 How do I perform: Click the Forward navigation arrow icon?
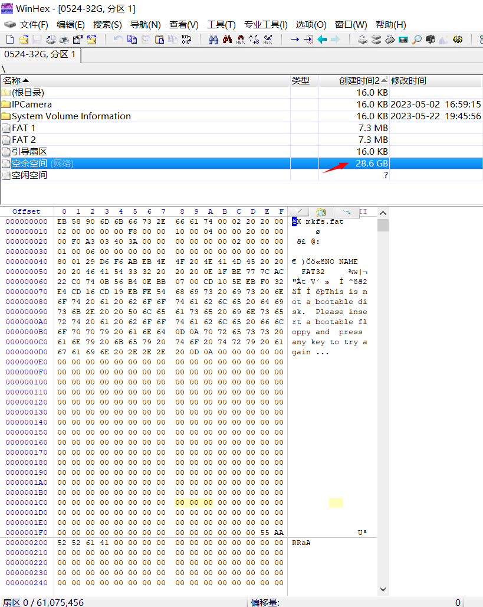(x=336, y=40)
